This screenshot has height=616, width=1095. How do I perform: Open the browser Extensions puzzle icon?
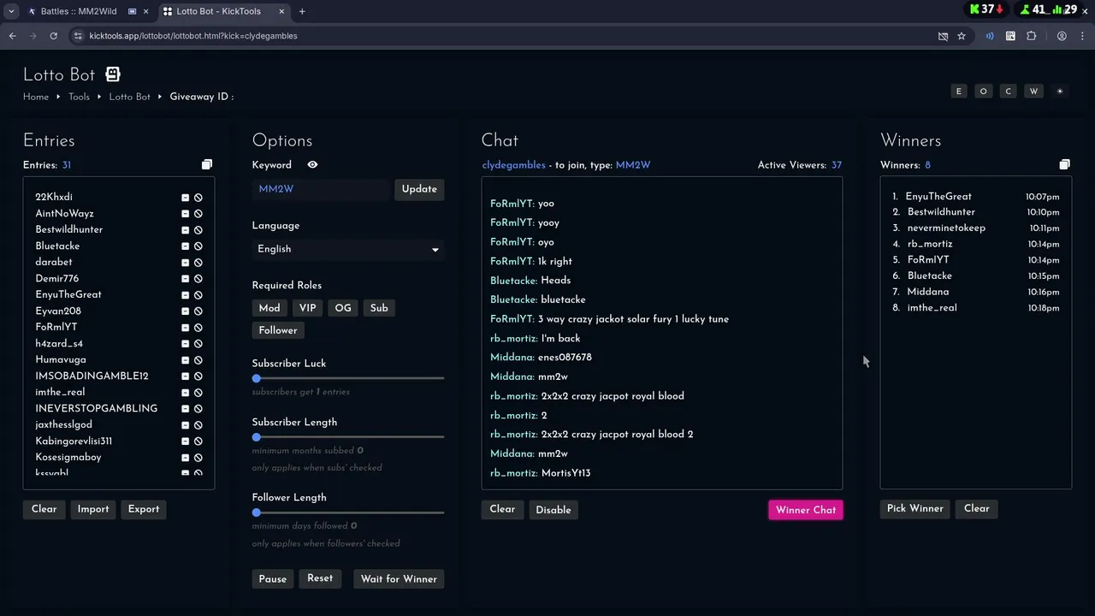[1031, 36]
